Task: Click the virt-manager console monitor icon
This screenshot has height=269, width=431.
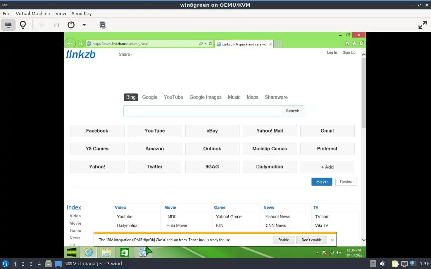Action: point(8,25)
